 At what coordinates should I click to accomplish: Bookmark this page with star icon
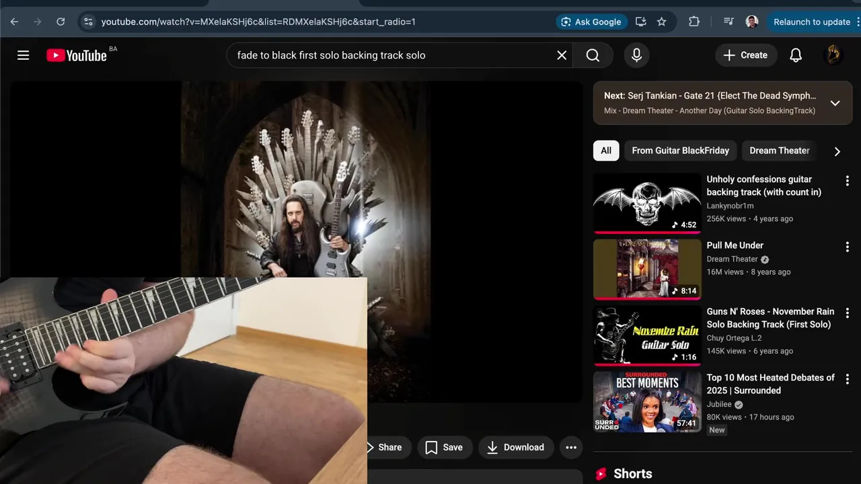[662, 22]
